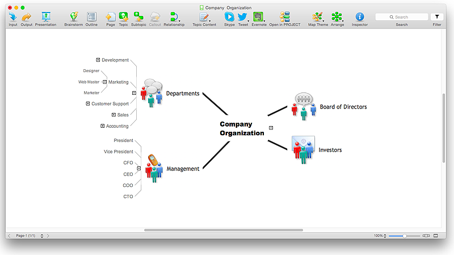Screen dimensions: 454x255
Task: Click fit-to-width view icon in status bar
Action: tap(426, 236)
